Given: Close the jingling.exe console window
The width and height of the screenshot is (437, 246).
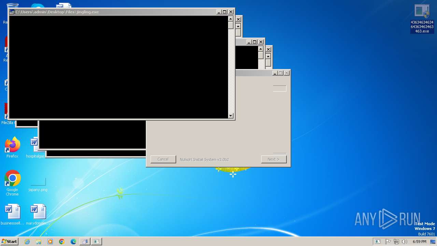Looking at the screenshot, I should pos(231,12).
